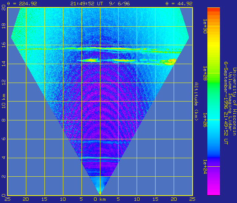Click the 16 altitude axis label
The width and height of the screenshot is (237, 203).
pos(4,45)
